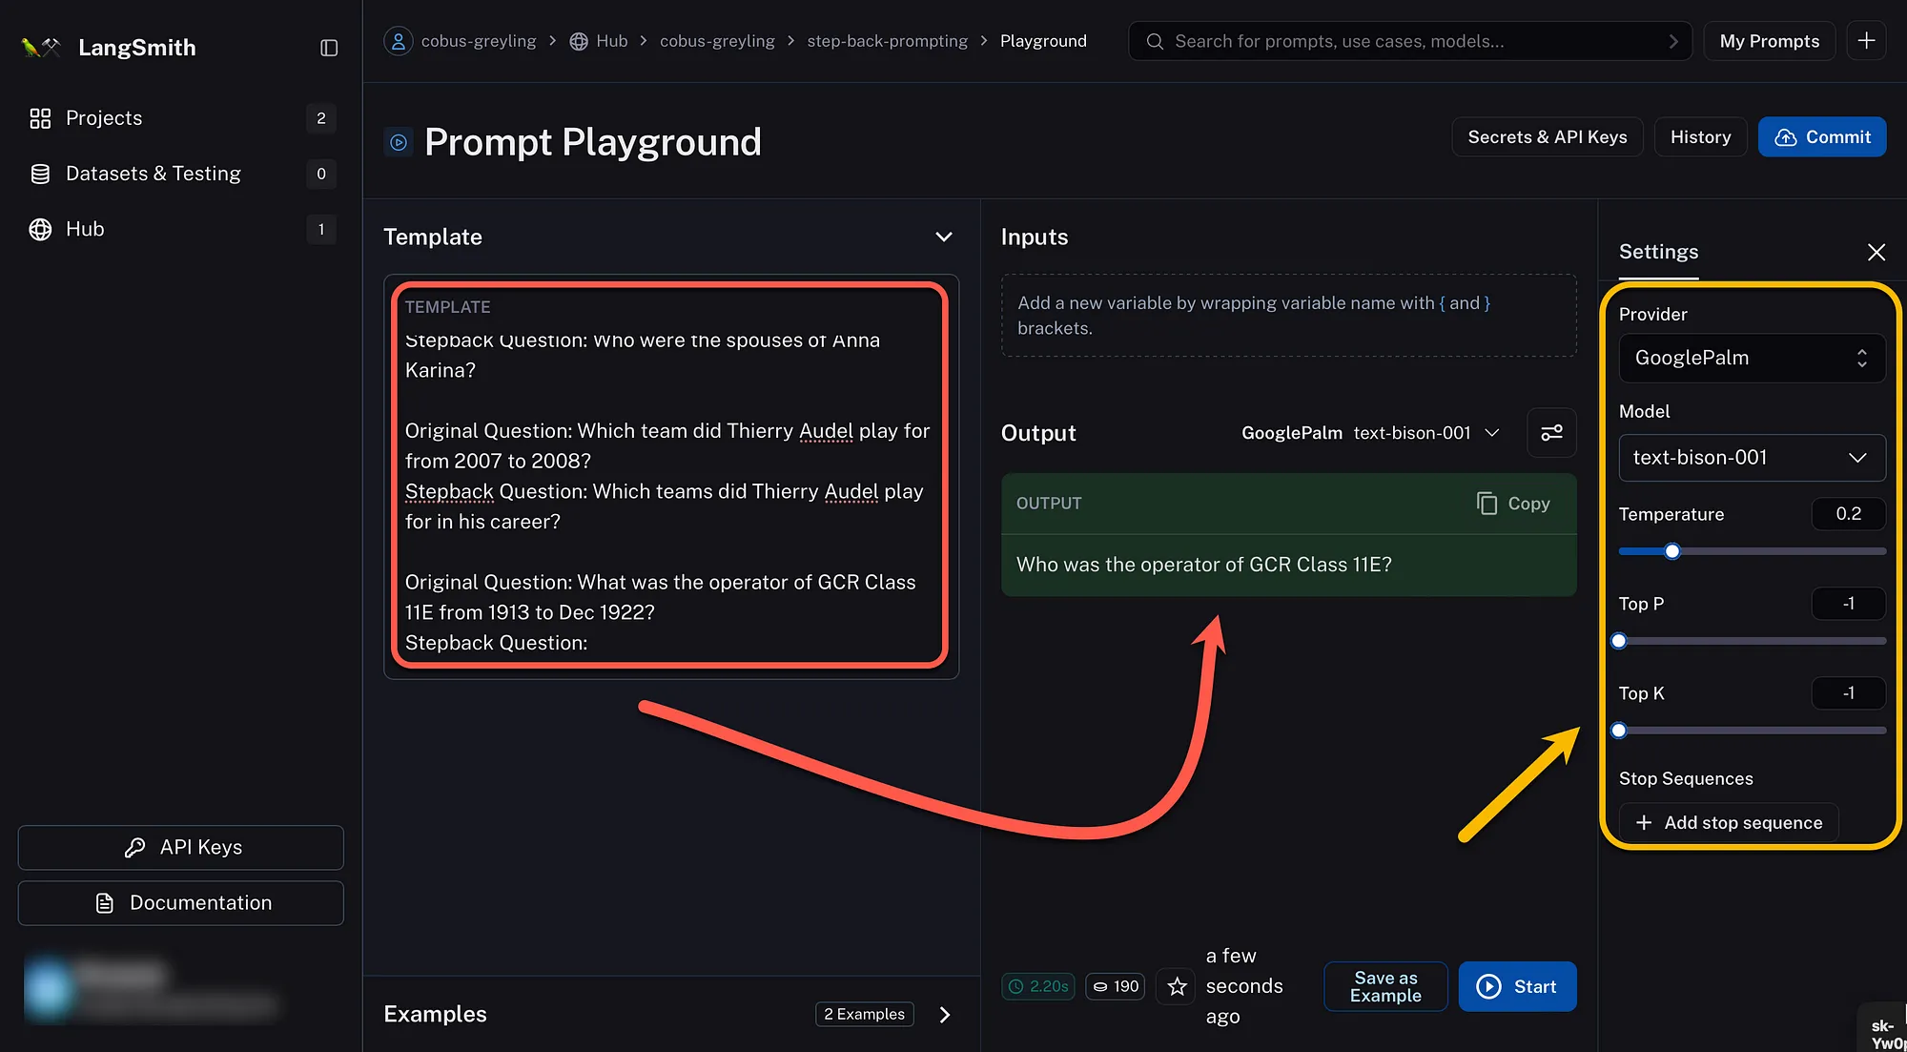Click the Prompt Playground play icon
The width and height of the screenshot is (1907, 1052).
399,142
